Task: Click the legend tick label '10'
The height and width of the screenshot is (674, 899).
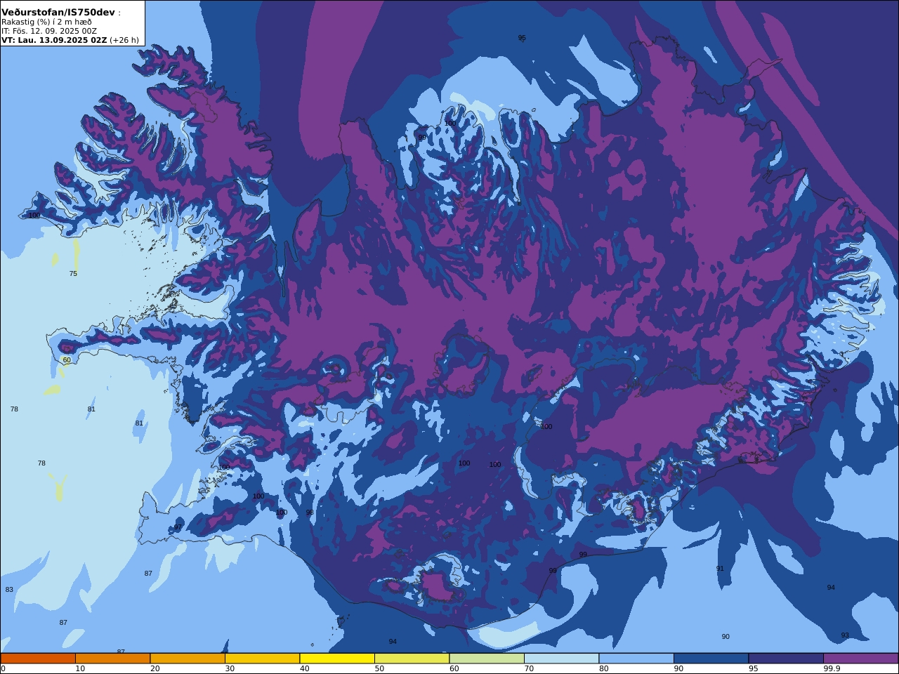Action: coord(80,668)
